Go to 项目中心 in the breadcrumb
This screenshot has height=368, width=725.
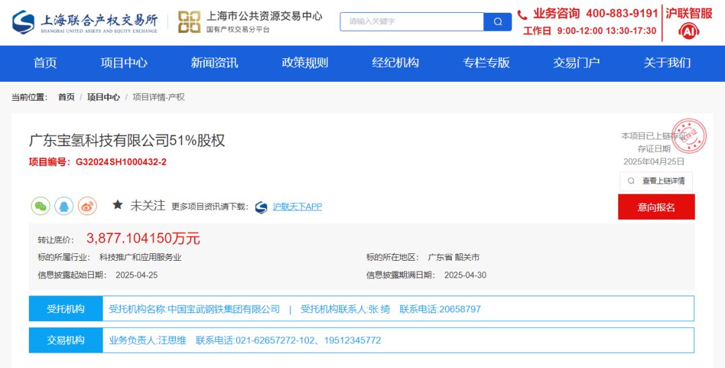[103, 97]
